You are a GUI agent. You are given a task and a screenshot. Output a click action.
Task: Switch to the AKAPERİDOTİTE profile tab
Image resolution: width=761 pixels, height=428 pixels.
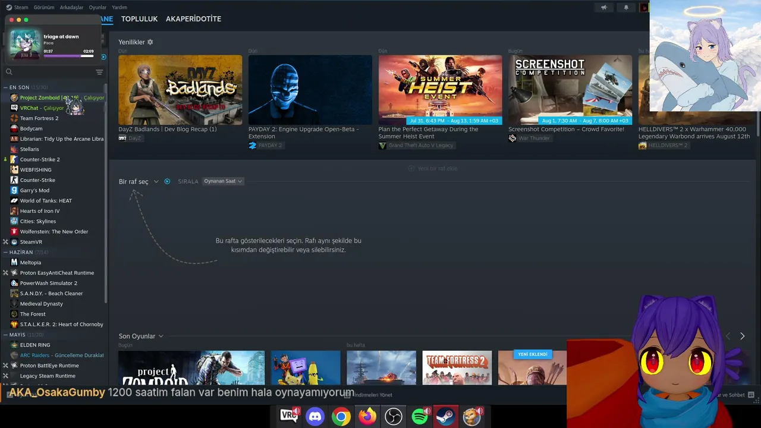tap(193, 19)
